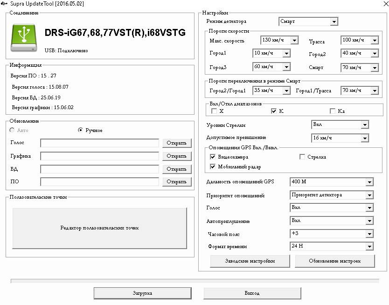Click Открыть button for БД file
Viewport: 389px width, 305px height.
(177, 169)
